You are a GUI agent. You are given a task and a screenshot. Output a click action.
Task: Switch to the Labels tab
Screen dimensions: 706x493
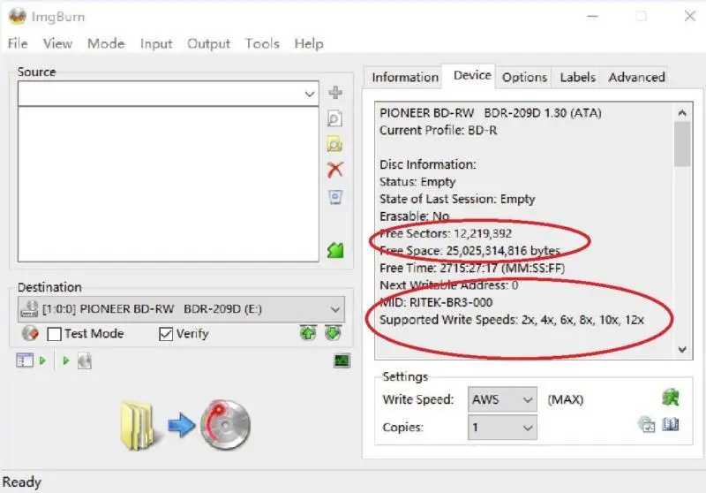(578, 78)
